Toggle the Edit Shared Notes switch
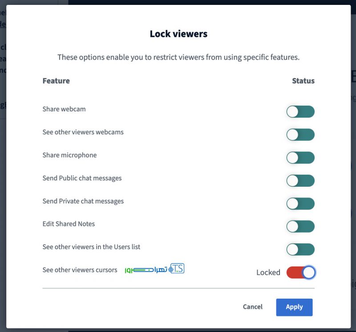The height and width of the screenshot is (332, 356). 300,226
